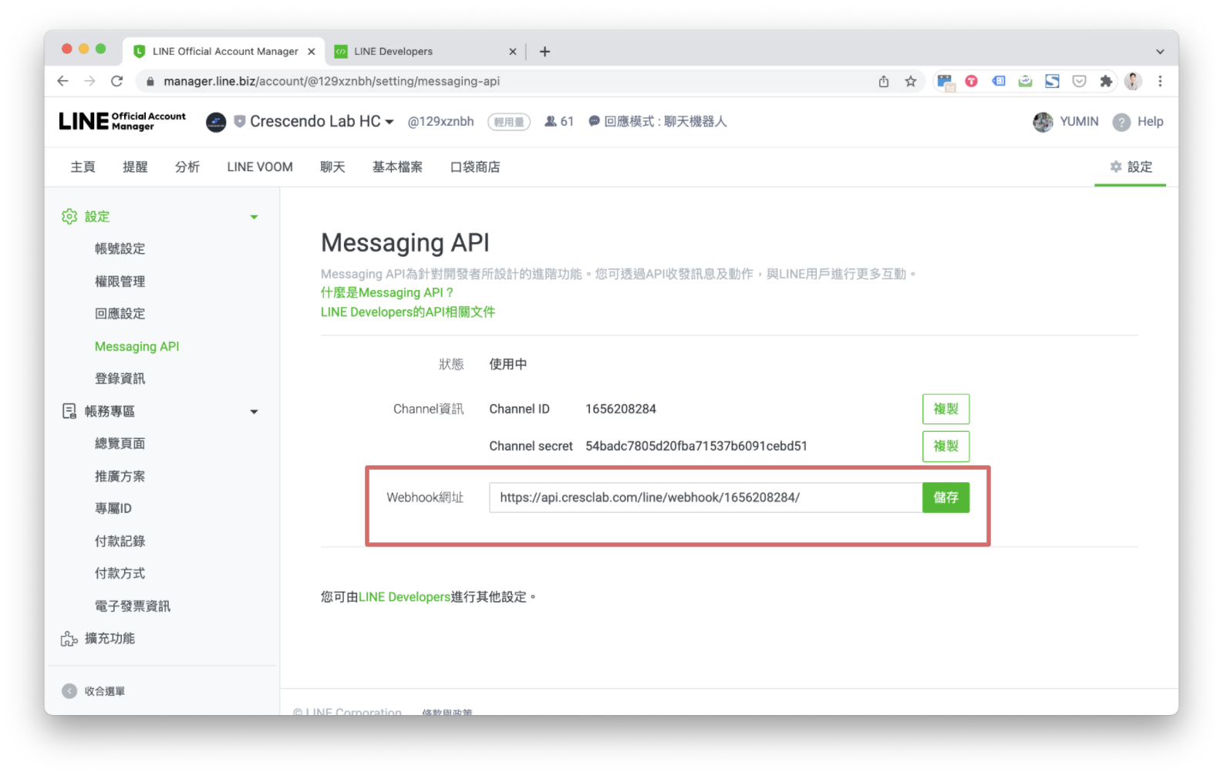This screenshot has width=1217, height=776.
Task: Open the 什麼是Messaging API？ link
Action: click(387, 292)
